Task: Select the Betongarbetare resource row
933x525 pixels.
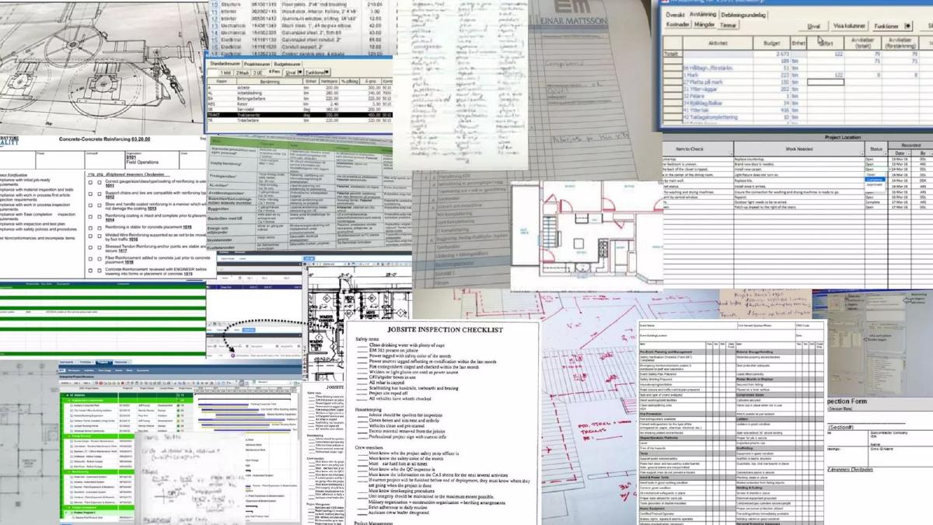Action: (299, 99)
